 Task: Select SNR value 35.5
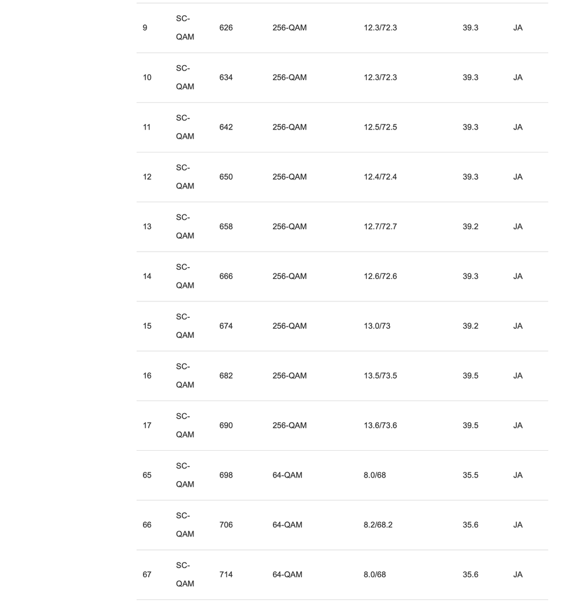click(x=470, y=475)
